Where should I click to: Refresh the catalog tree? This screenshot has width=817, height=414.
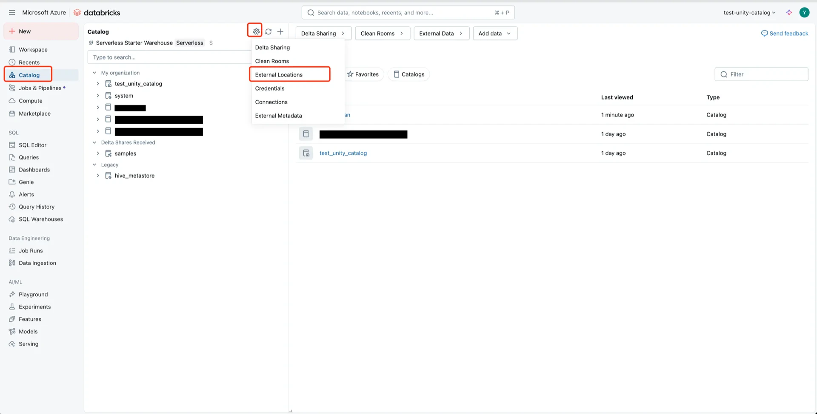pos(269,31)
